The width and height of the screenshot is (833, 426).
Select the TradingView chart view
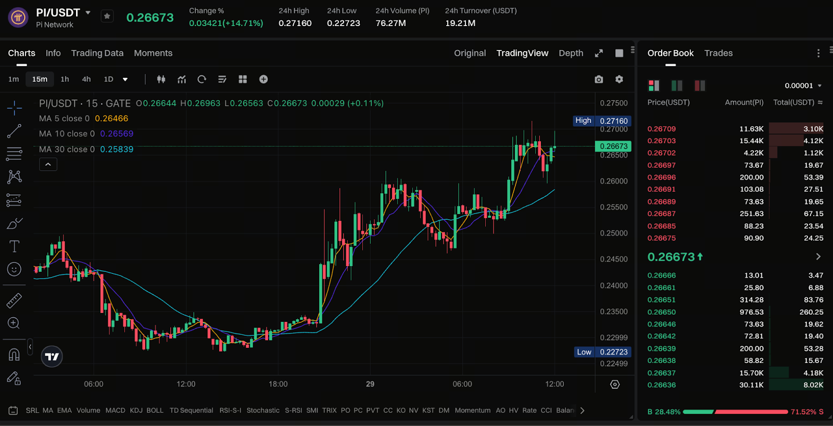tap(522, 53)
